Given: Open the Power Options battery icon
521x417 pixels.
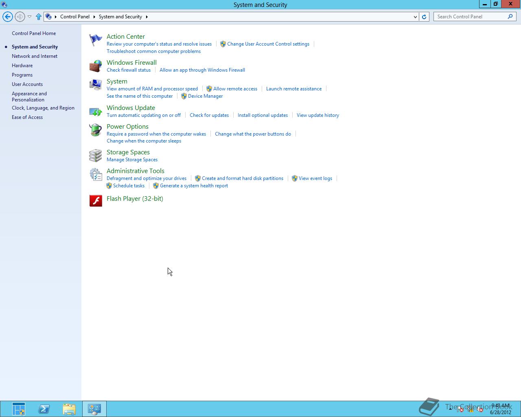Looking at the screenshot, I should [x=96, y=130].
